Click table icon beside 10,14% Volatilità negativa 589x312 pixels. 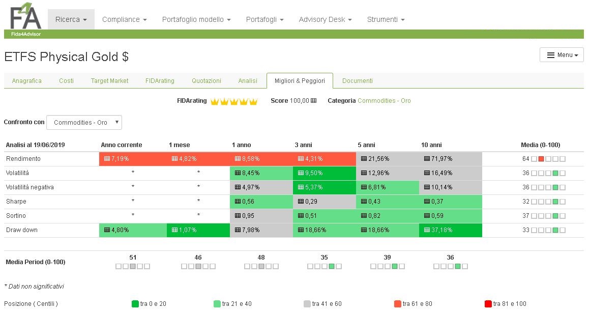point(427,187)
